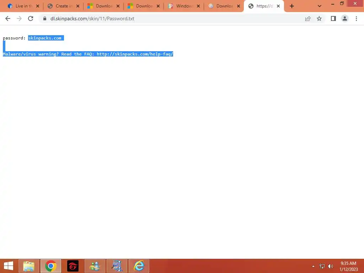Close the second Microsoft 'Downloa' tab
The height and width of the screenshot is (273, 364).
(x=158, y=6)
